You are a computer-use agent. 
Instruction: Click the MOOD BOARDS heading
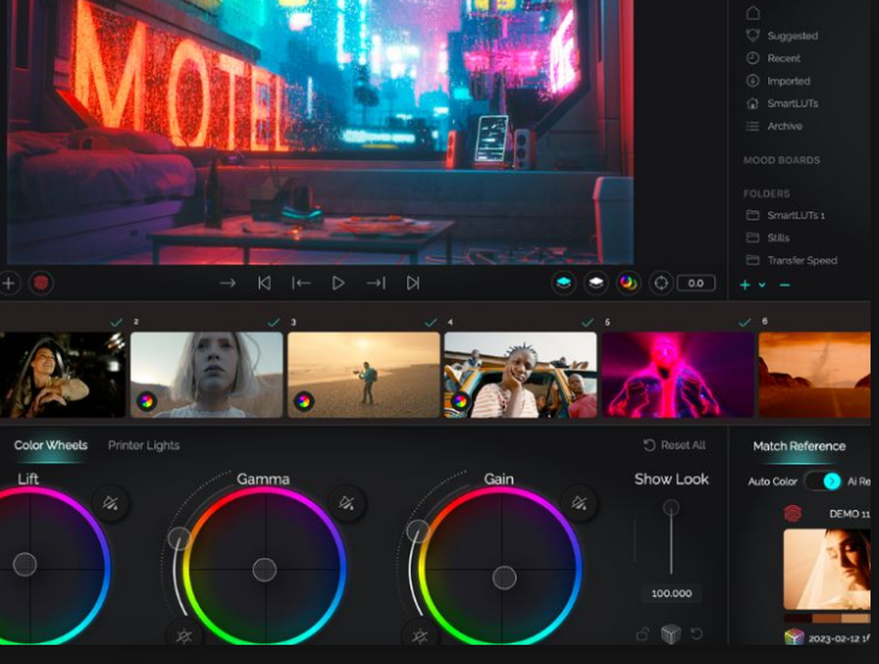781,160
